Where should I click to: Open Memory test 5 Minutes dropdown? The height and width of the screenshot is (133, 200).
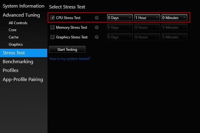tap(174, 27)
